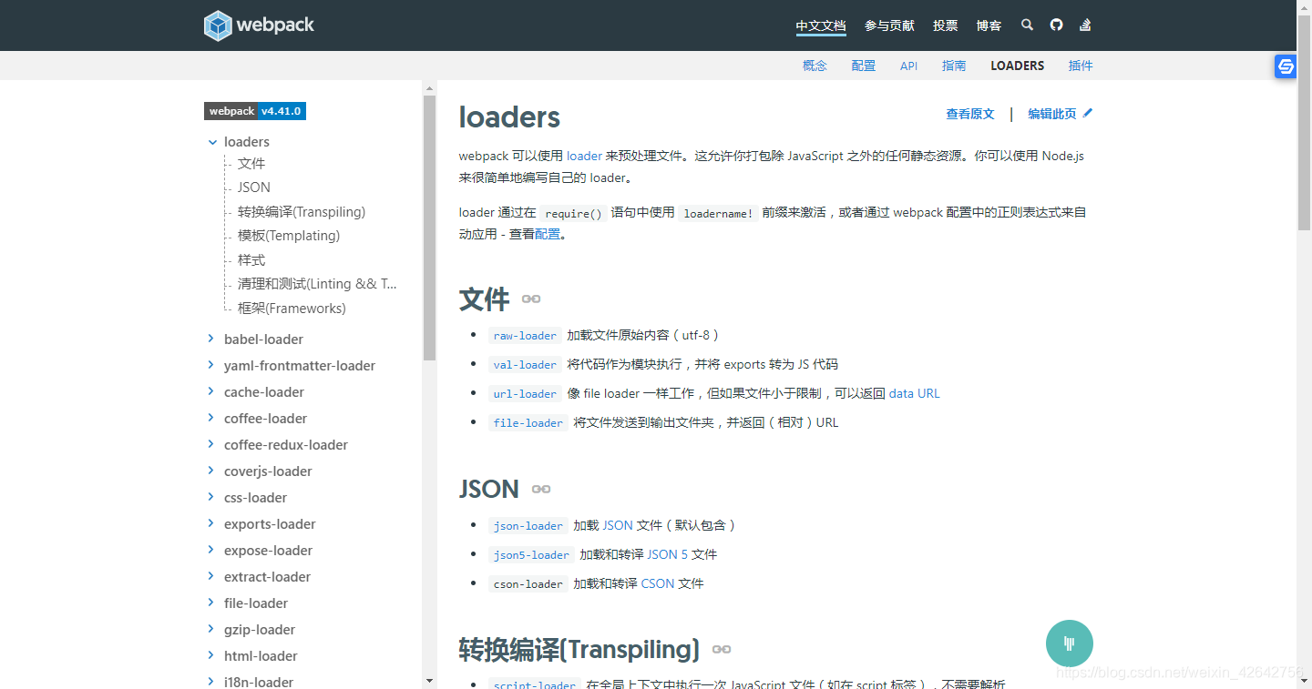Go to 转换编译(Transpiling) sidebar sub-item
Image resolution: width=1312 pixels, height=689 pixels.
[x=302, y=211]
